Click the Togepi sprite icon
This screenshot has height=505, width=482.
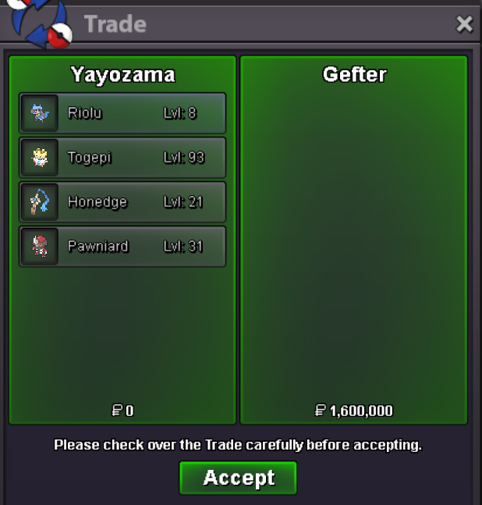pos(40,158)
